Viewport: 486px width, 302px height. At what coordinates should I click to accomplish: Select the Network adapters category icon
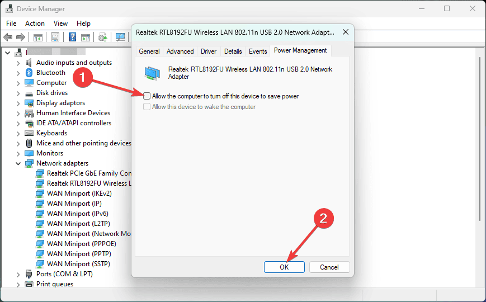(29, 163)
